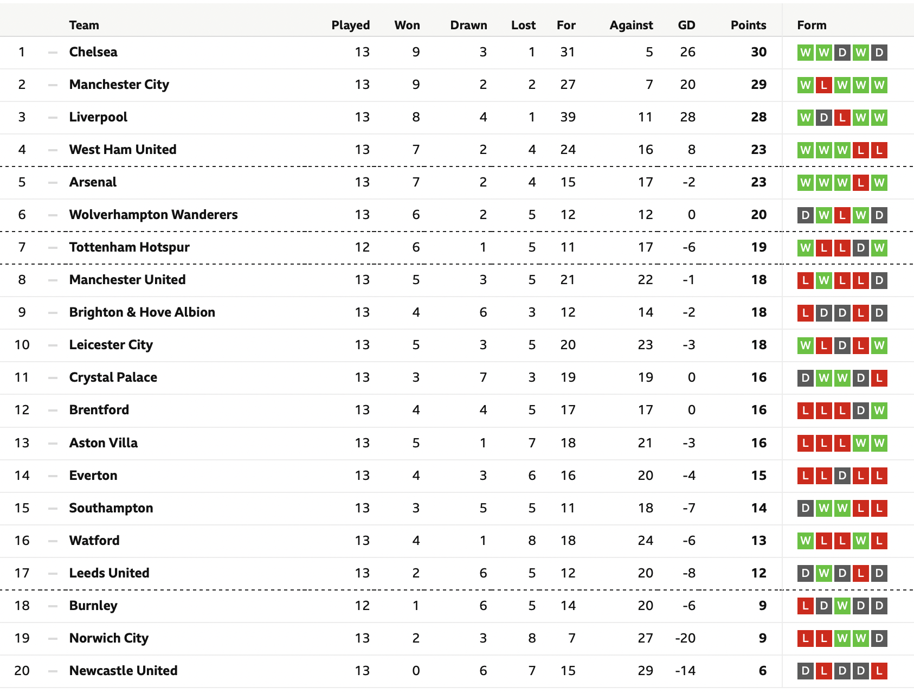Image resolution: width=914 pixels, height=693 pixels.
Task: Click Watford's first green W form badge
Action: click(x=806, y=541)
